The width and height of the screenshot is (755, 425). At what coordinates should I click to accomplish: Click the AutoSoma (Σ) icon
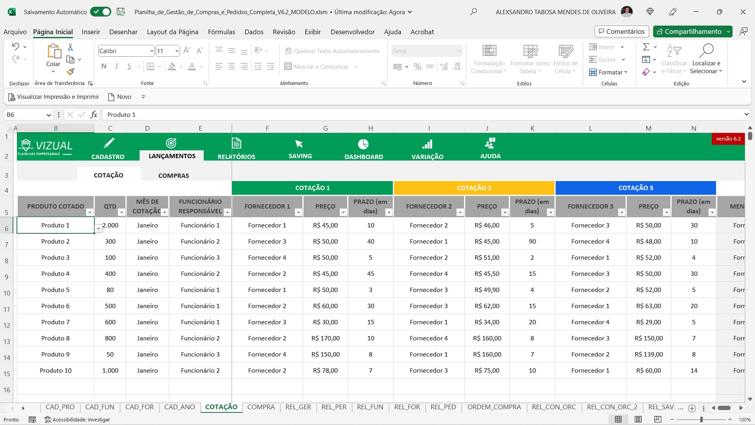pyautogui.click(x=647, y=47)
